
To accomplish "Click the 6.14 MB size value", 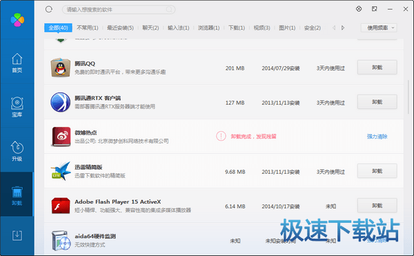I will click(235, 206).
